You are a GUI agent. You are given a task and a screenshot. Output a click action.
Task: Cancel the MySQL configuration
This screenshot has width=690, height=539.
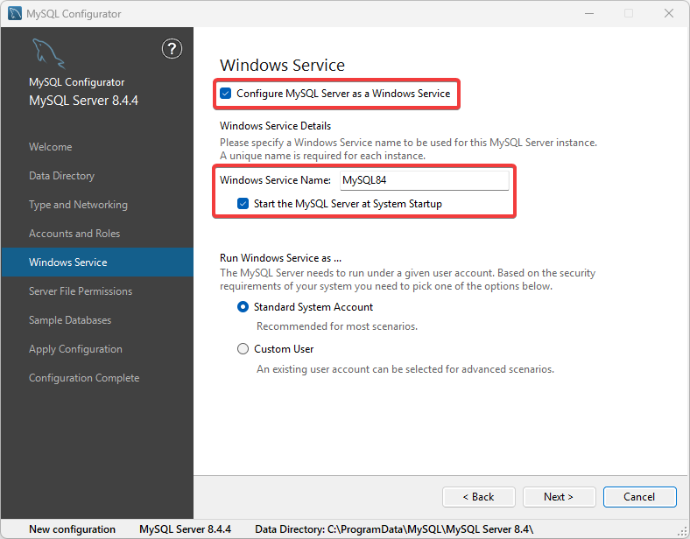(639, 497)
